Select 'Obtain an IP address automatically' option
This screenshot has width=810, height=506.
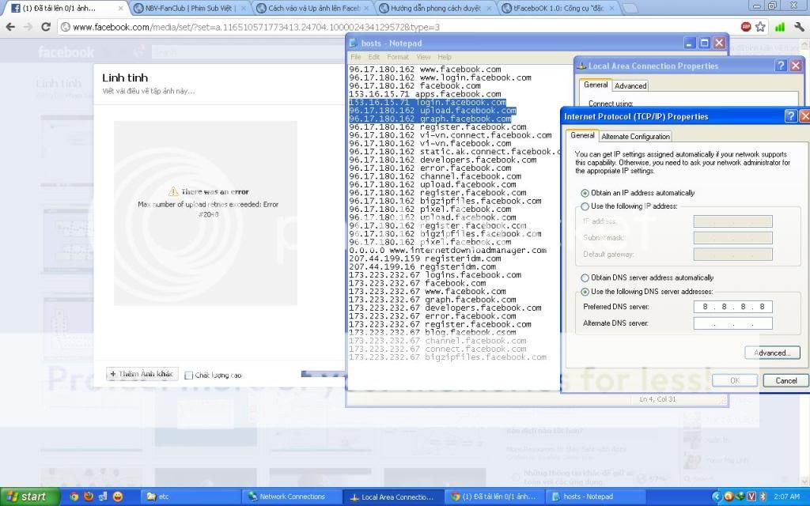coord(585,193)
